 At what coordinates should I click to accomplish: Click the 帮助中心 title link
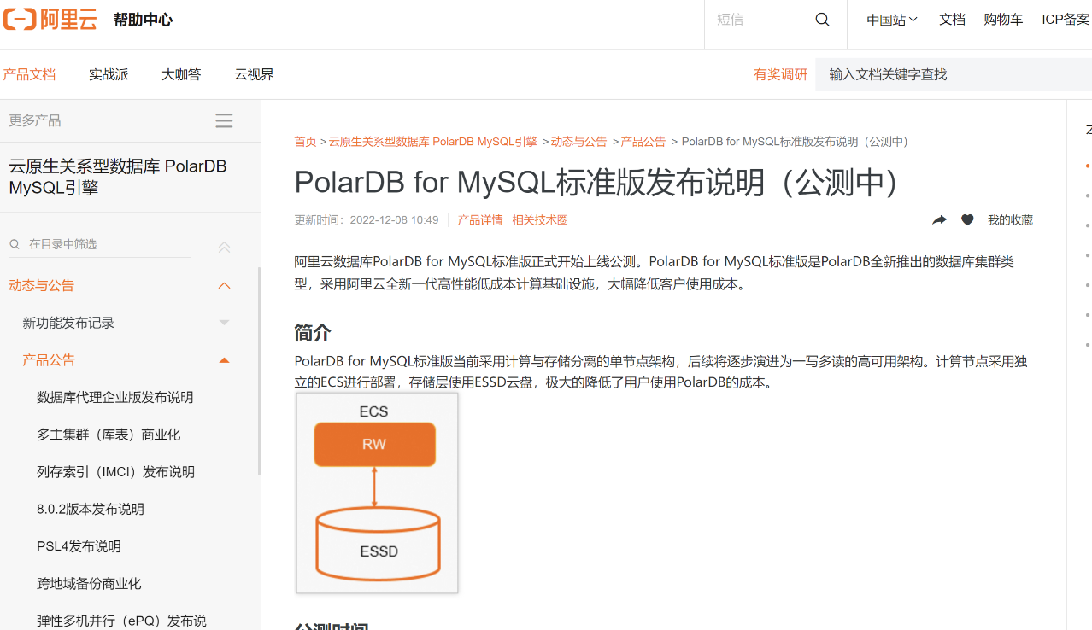pyautogui.click(x=143, y=20)
